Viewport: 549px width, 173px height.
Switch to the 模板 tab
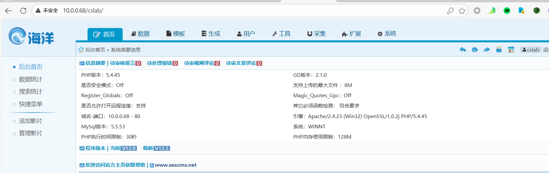pyautogui.click(x=176, y=34)
